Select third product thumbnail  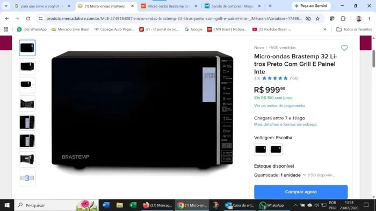tap(27, 85)
